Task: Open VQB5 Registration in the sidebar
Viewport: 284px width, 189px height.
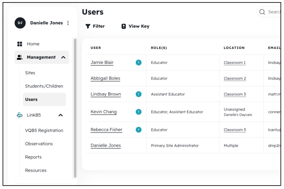Action: [x=44, y=131]
